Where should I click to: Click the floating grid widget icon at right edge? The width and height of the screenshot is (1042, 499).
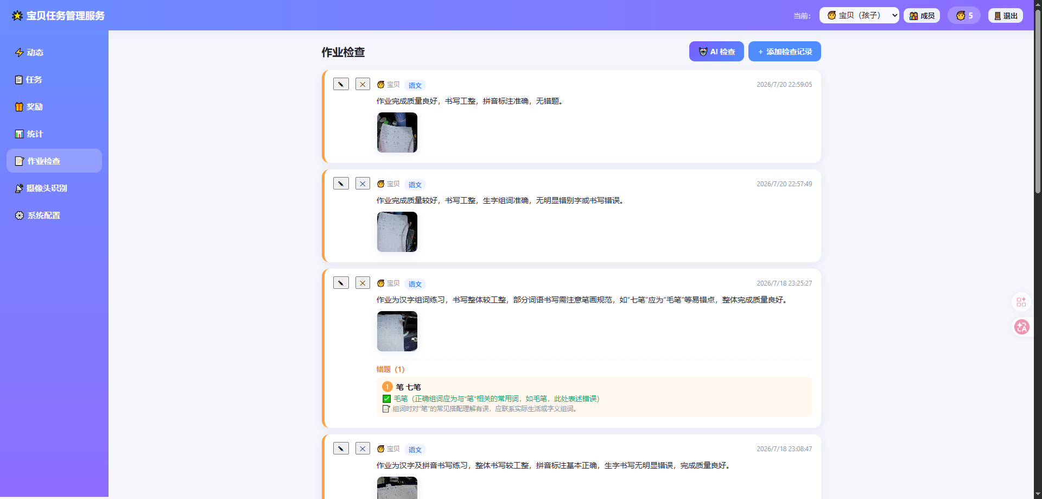pos(1021,302)
